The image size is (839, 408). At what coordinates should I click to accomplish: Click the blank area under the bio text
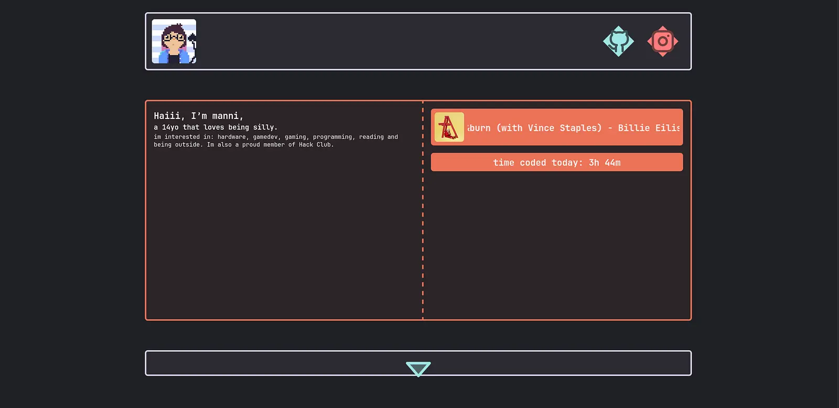click(x=283, y=236)
